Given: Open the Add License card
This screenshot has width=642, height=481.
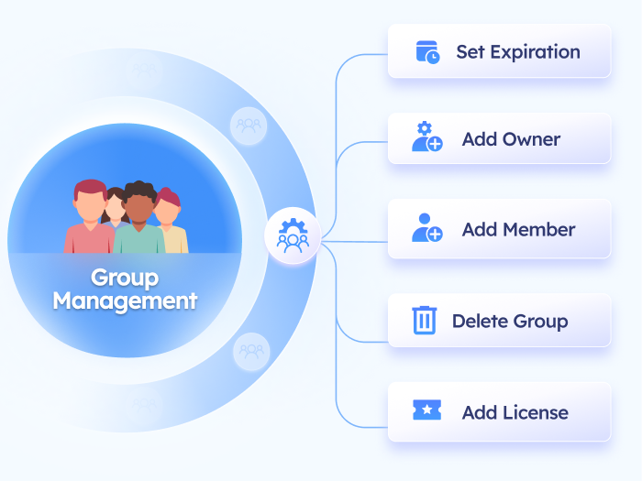Looking at the screenshot, I should tap(500, 412).
